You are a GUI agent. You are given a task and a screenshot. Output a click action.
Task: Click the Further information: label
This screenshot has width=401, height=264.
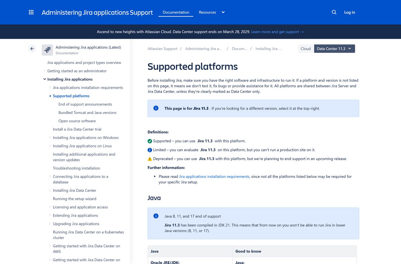coord(166,168)
